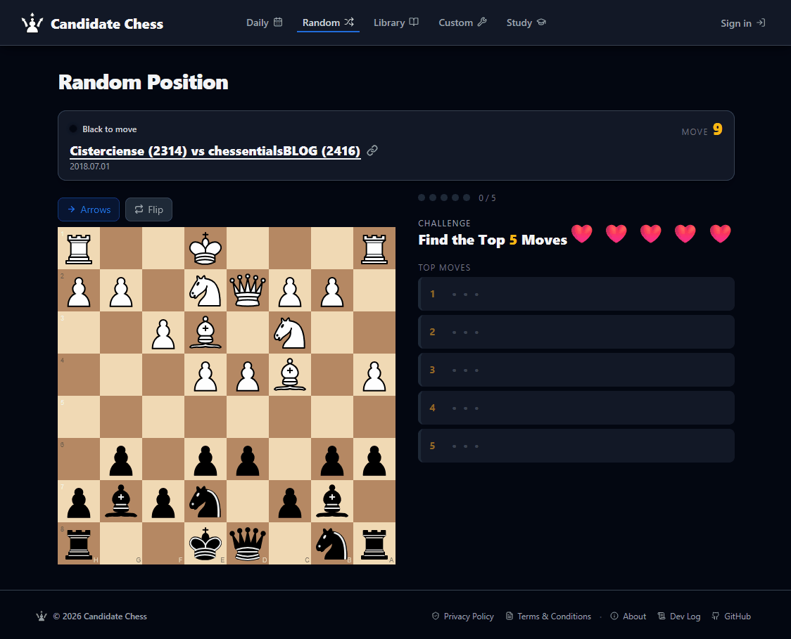
Task: Click the empty c8 square
Action: pyautogui.click(x=290, y=543)
